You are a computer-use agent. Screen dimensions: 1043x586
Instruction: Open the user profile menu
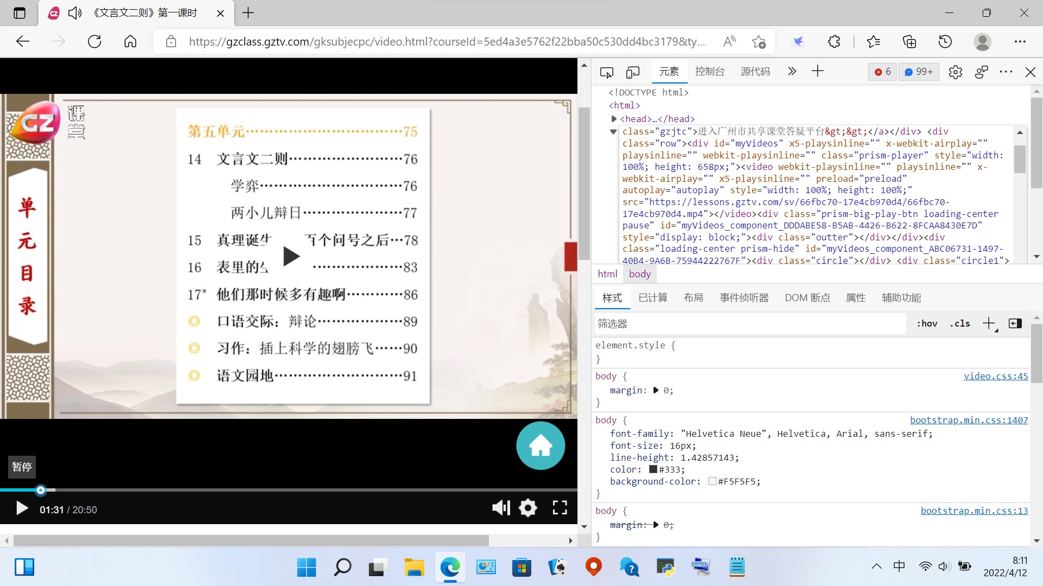[982, 41]
